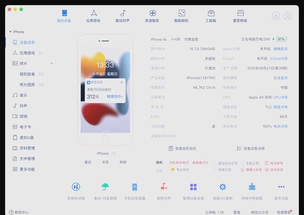Viewport: 304px width, 215px height.
Task: Open the 爱思商城 store tab
Action: 240,16
